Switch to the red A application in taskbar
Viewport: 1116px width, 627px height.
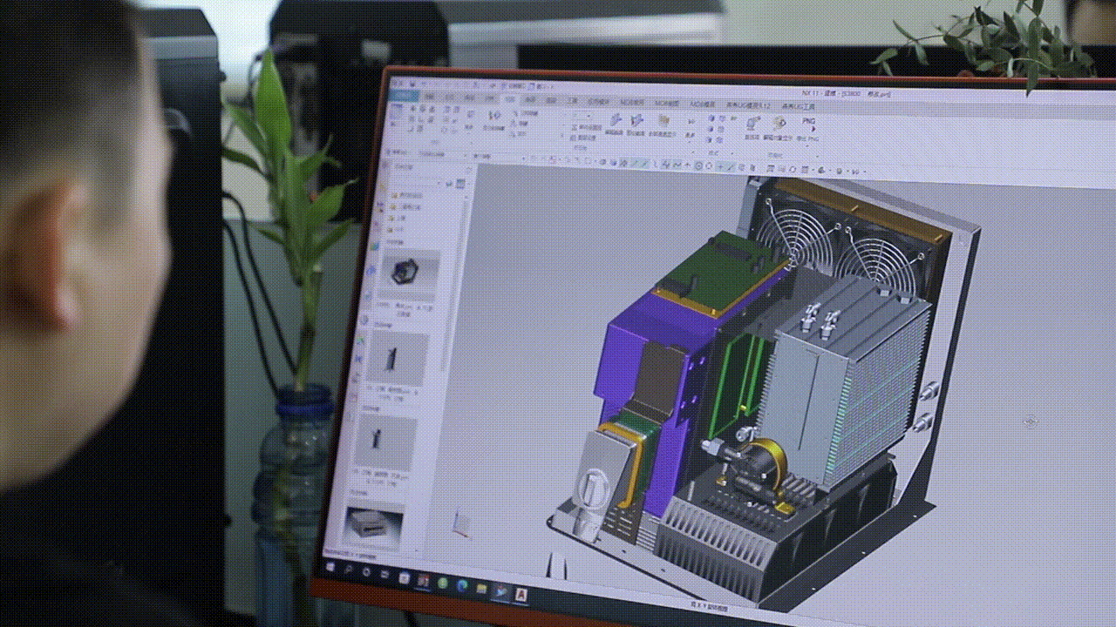pos(521,595)
